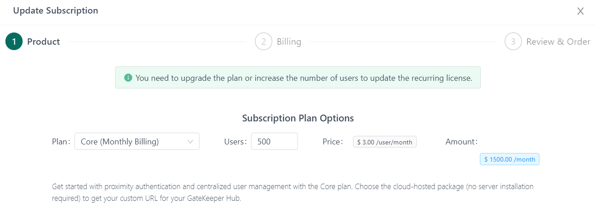Select the Product step label
Image resolution: width=595 pixels, height=204 pixels.
[x=43, y=42]
